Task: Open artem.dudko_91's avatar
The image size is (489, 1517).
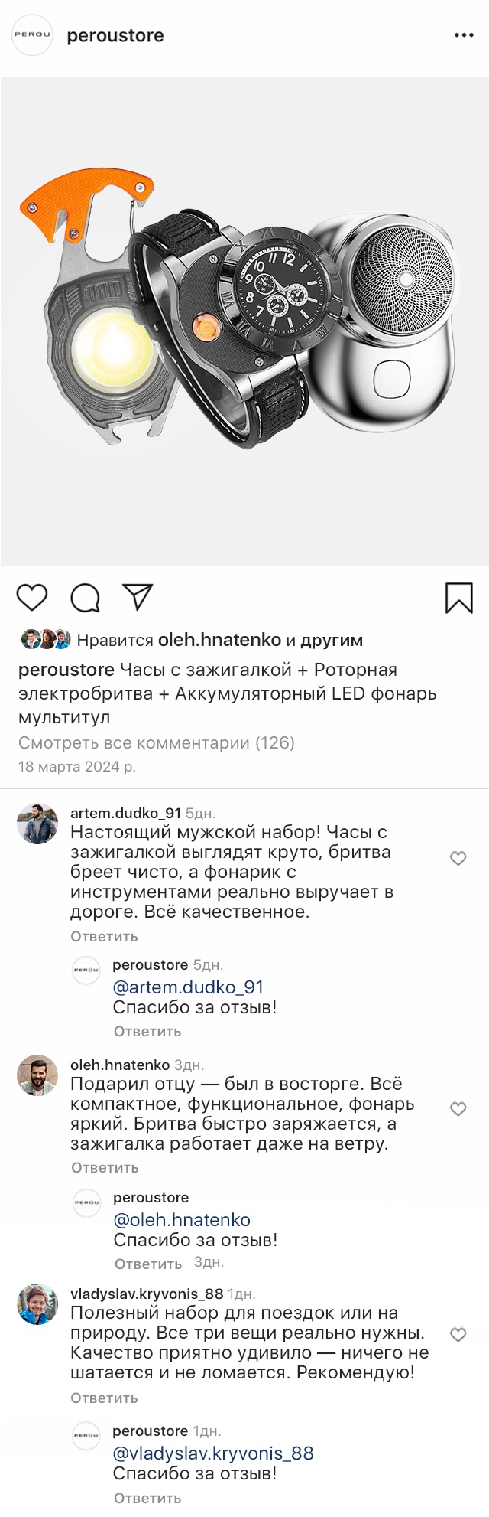Action: (37, 824)
